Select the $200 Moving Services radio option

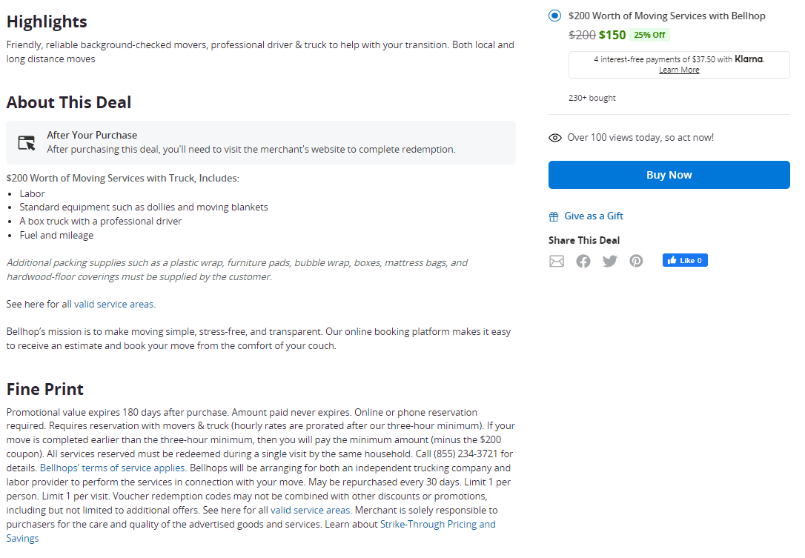(x=554, y=16)
